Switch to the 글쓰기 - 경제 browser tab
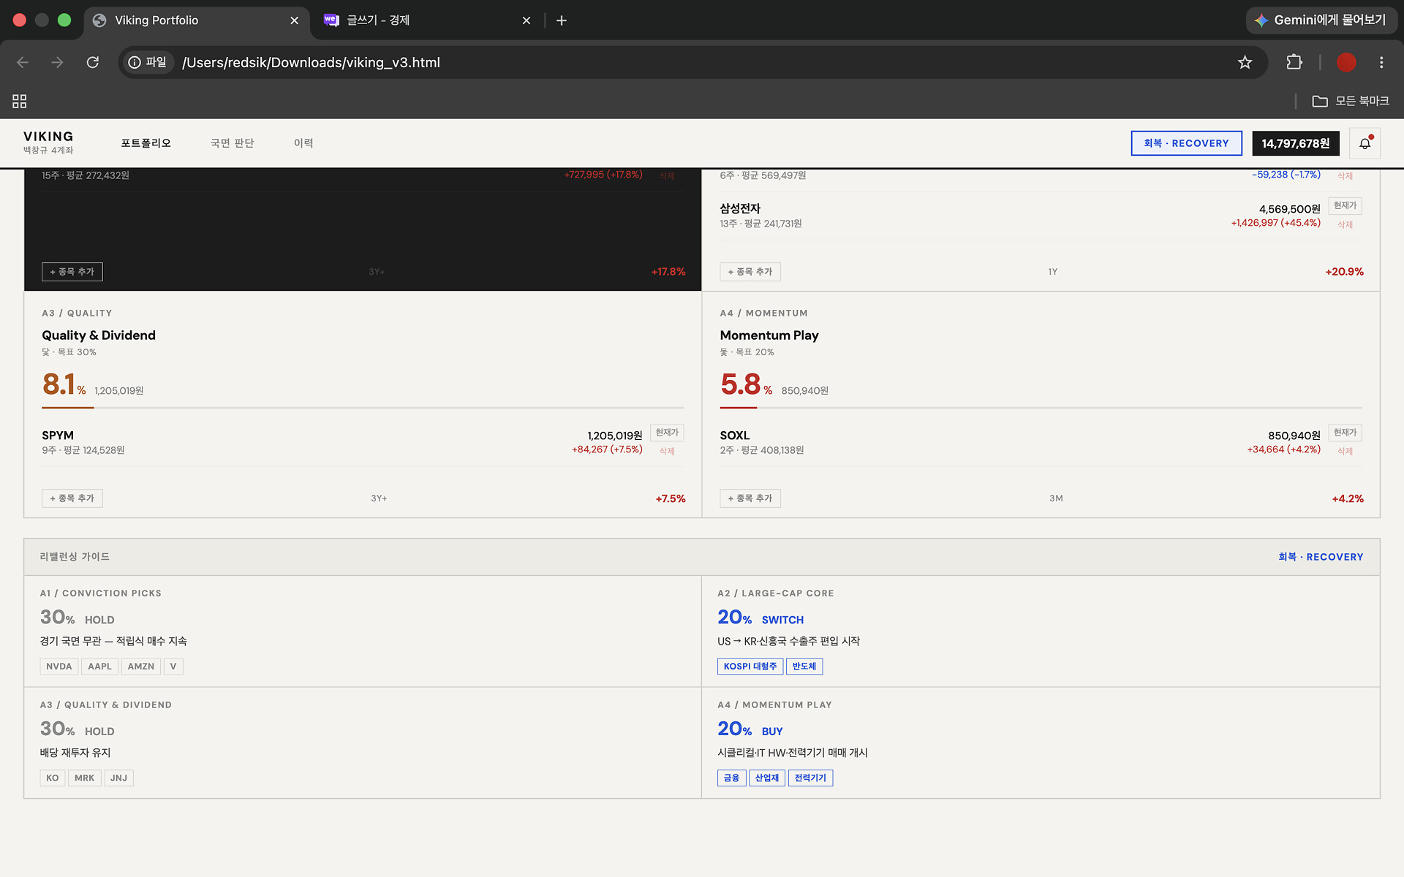 point(428,20)
